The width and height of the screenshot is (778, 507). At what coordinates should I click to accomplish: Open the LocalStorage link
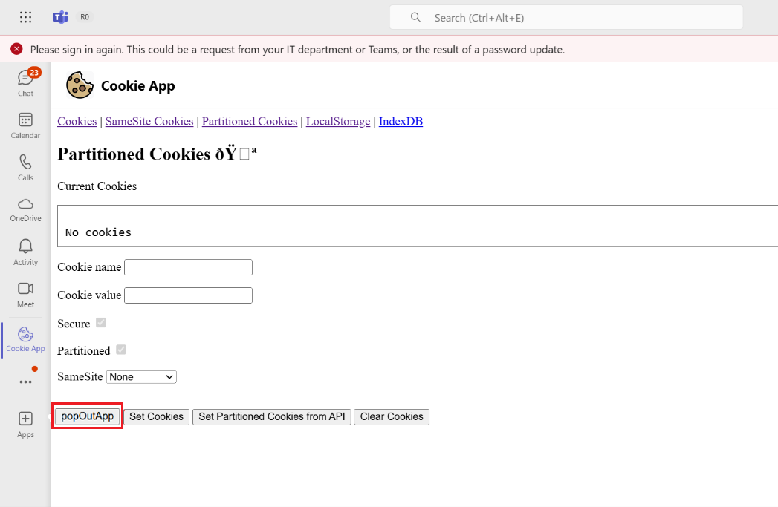pos(337,121)
